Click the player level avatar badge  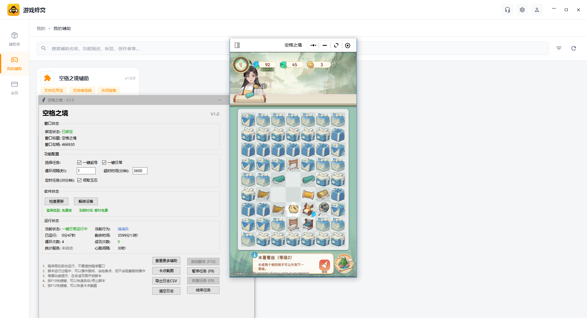(241, 65)
